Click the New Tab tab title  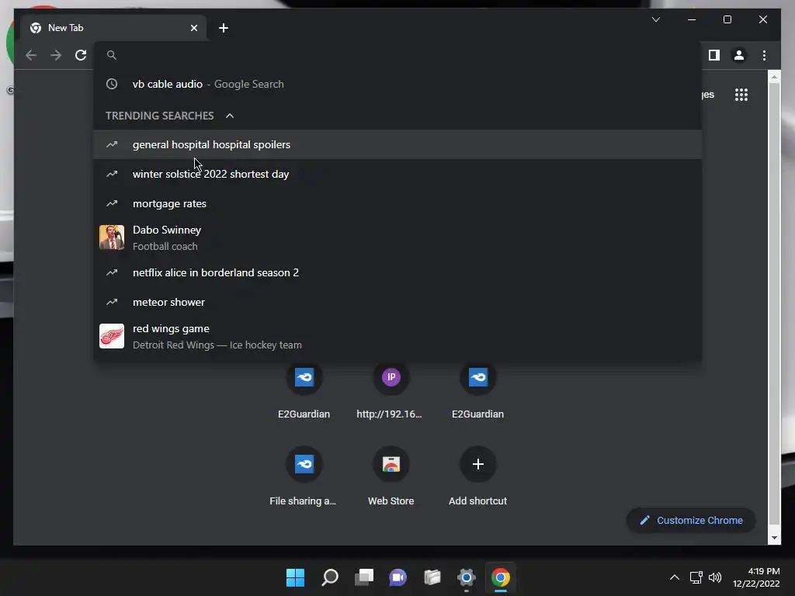[65, 28]
